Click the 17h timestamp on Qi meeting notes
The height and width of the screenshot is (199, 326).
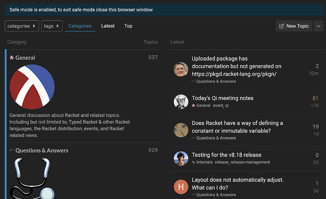(315, 106)
